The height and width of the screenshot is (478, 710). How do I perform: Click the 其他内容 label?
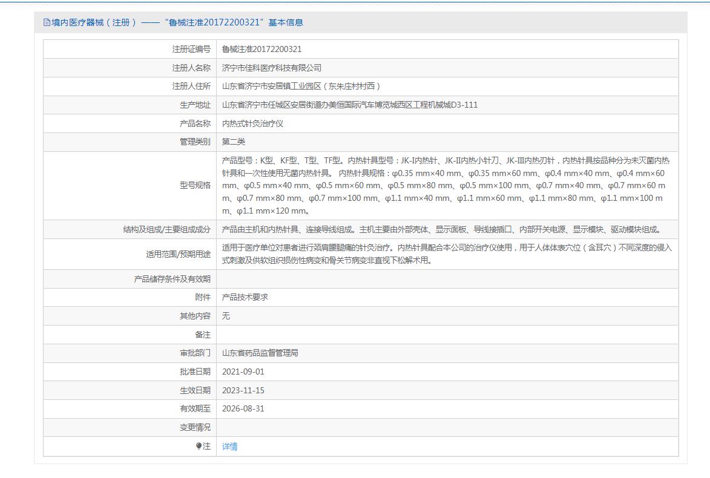pos(195,315)
